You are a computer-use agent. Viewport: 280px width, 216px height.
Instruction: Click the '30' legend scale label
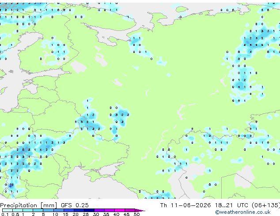[x=96, y=214]
